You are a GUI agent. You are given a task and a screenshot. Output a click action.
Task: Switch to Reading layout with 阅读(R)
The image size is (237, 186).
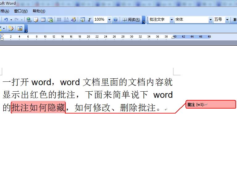(x=131, y=20)
